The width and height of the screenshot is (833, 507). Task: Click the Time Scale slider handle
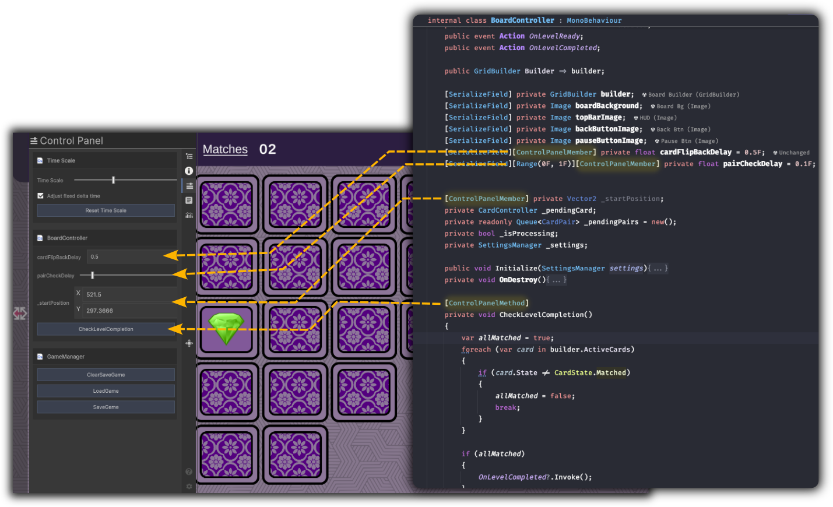[113, 180]
